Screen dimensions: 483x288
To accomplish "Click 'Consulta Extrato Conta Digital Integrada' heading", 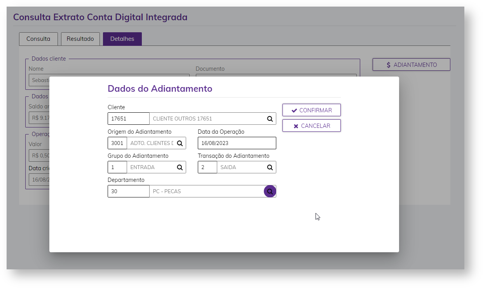I will 100,17.
